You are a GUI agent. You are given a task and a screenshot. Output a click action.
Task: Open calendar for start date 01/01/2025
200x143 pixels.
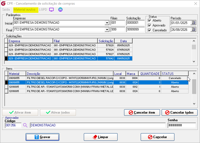193,23
